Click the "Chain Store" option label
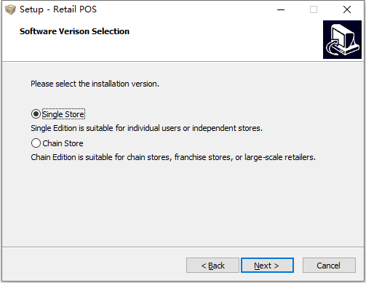 click(x=63, y=143)
